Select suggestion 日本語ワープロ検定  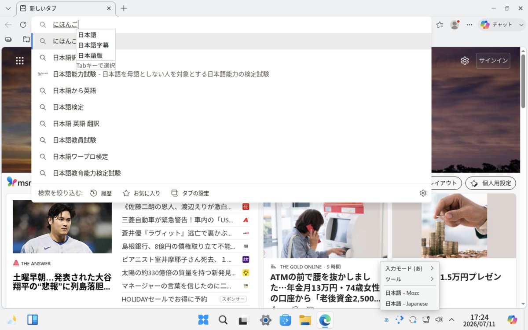[x=231, y=157]
